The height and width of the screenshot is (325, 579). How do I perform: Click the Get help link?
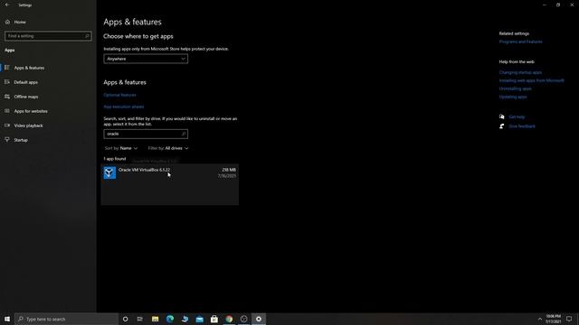coord(517,116)
